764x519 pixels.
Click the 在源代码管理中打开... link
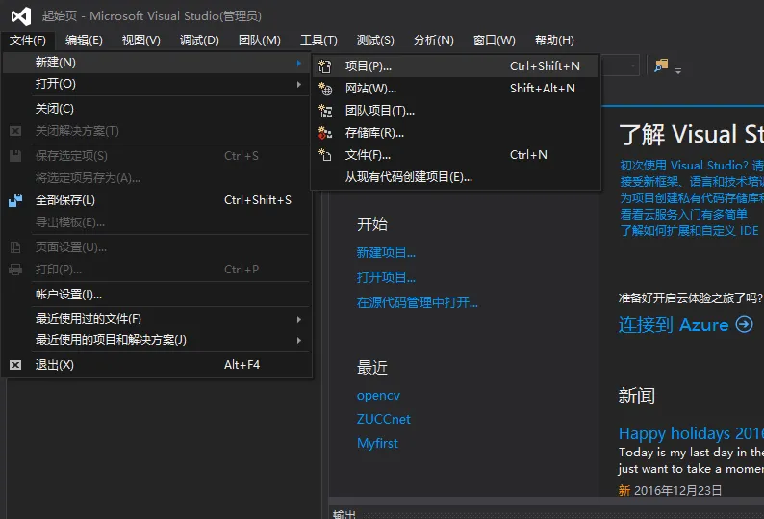[x=417, y=302]
